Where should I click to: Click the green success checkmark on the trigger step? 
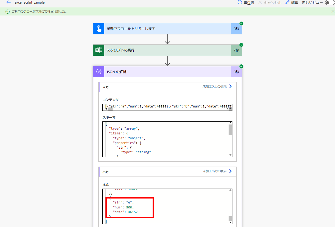242,23
